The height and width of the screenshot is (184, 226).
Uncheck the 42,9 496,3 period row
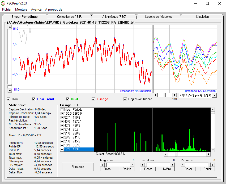pyautogui.click(x=62, y=125)
